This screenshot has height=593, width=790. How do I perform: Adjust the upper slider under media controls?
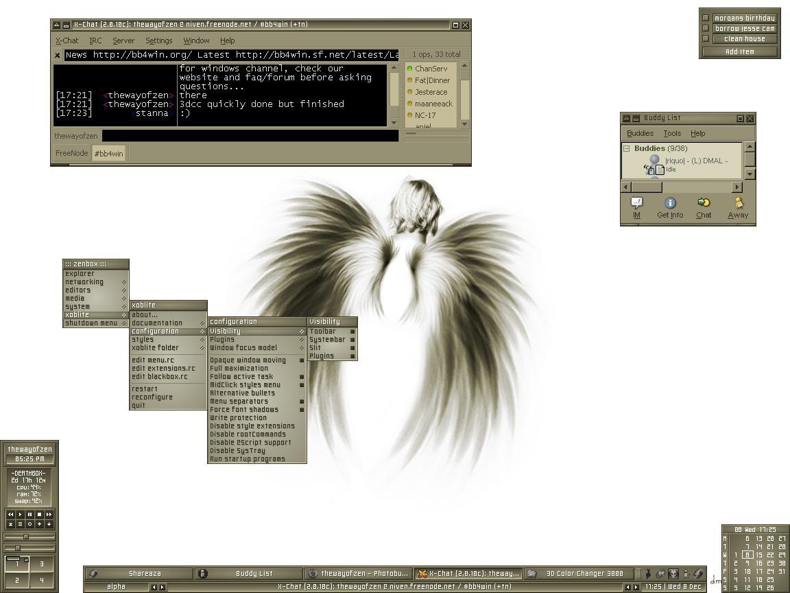pos(29,537)
